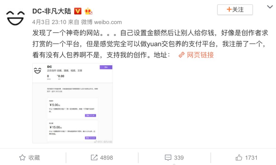Viewport: 276px width, 165px height.
Task: Like the post with thumbs-up icon
Action: pyautogui.click(x=239, y=157)
